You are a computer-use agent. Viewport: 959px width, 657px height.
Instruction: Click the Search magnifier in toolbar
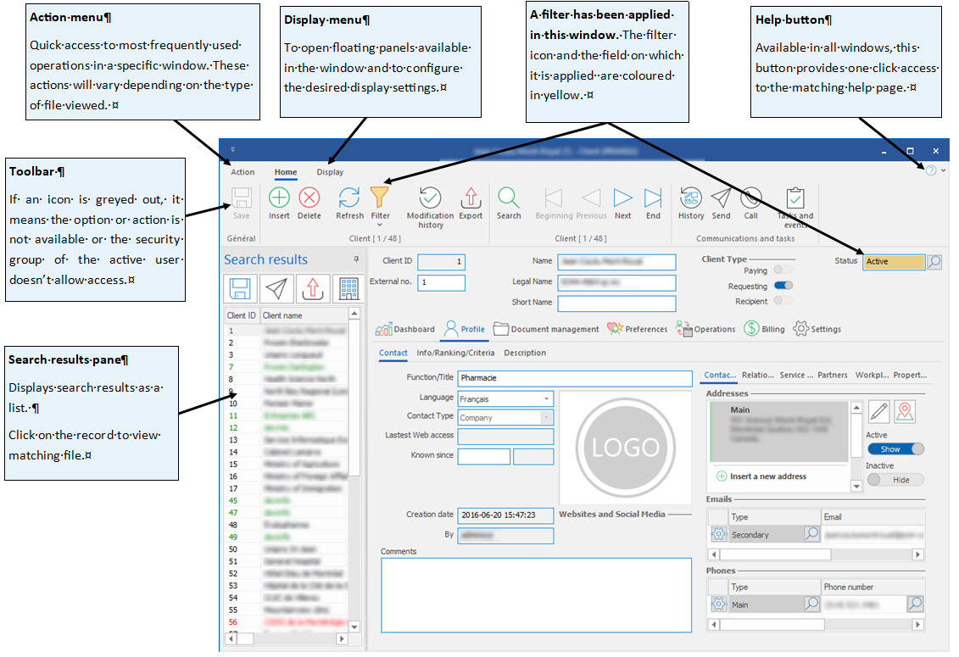[509, 198]
